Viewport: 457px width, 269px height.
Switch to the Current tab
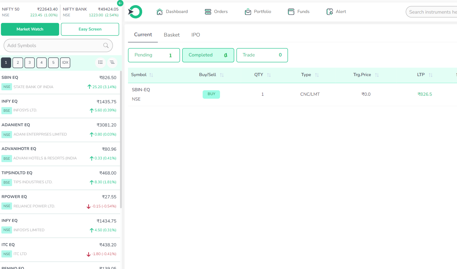(x=143, y=35)
